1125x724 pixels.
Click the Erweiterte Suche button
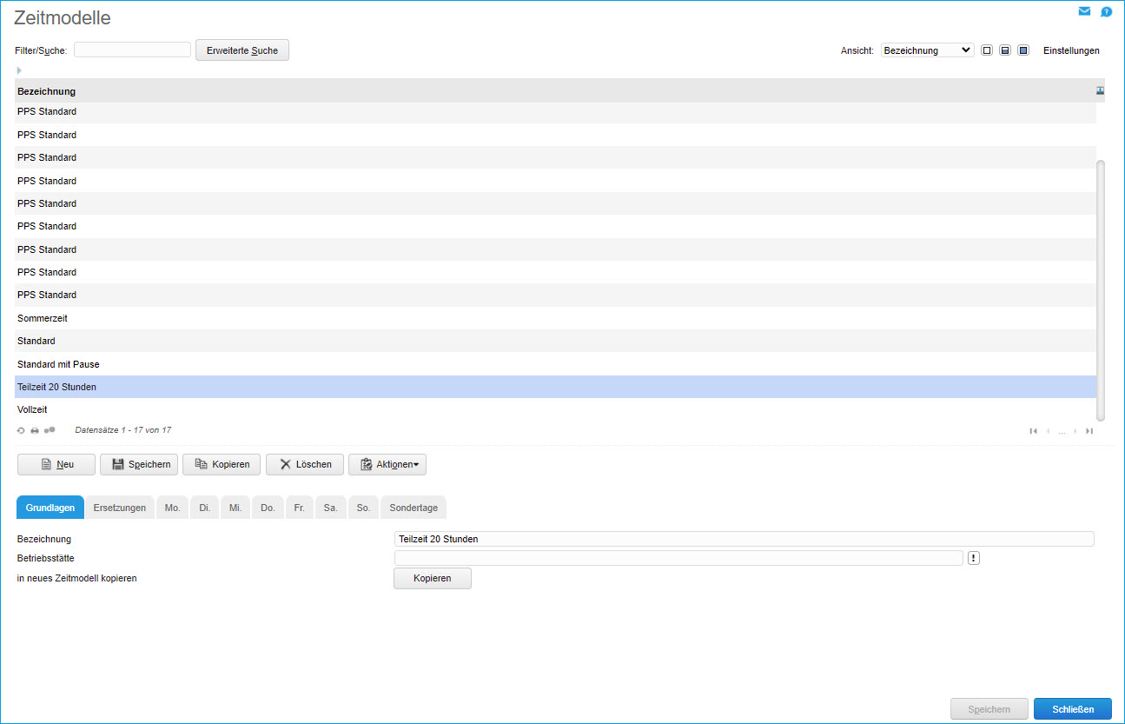tap(242, 50)
